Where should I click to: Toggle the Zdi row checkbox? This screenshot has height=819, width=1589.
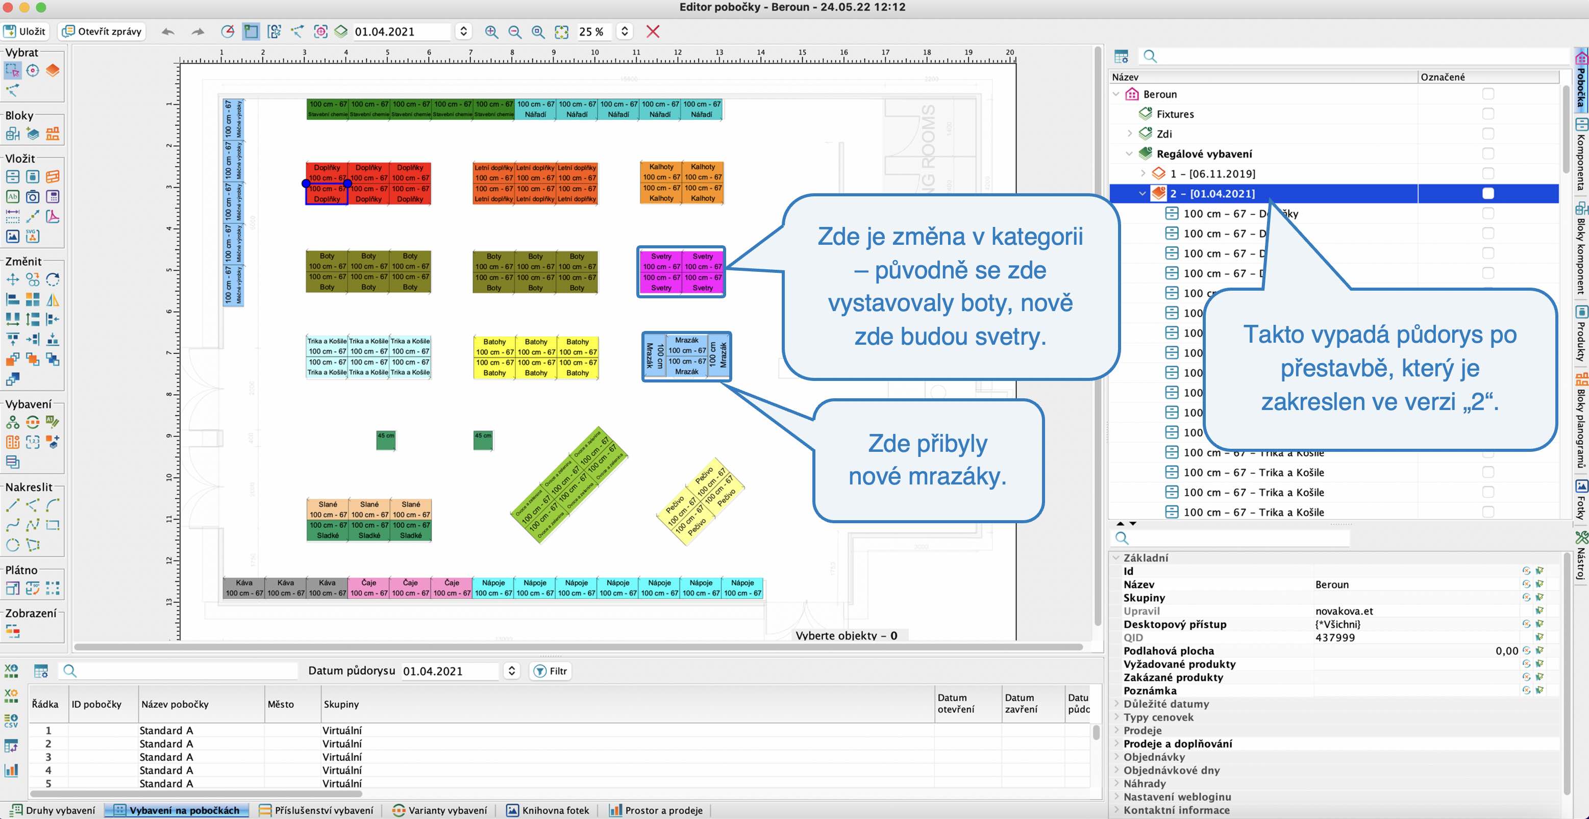1488,134
